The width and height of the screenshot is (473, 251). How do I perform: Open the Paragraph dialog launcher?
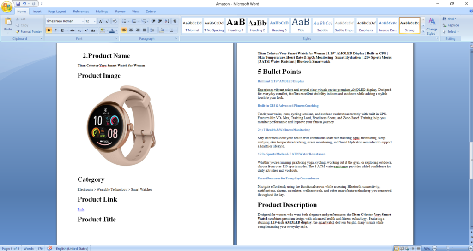coord(176,39)
